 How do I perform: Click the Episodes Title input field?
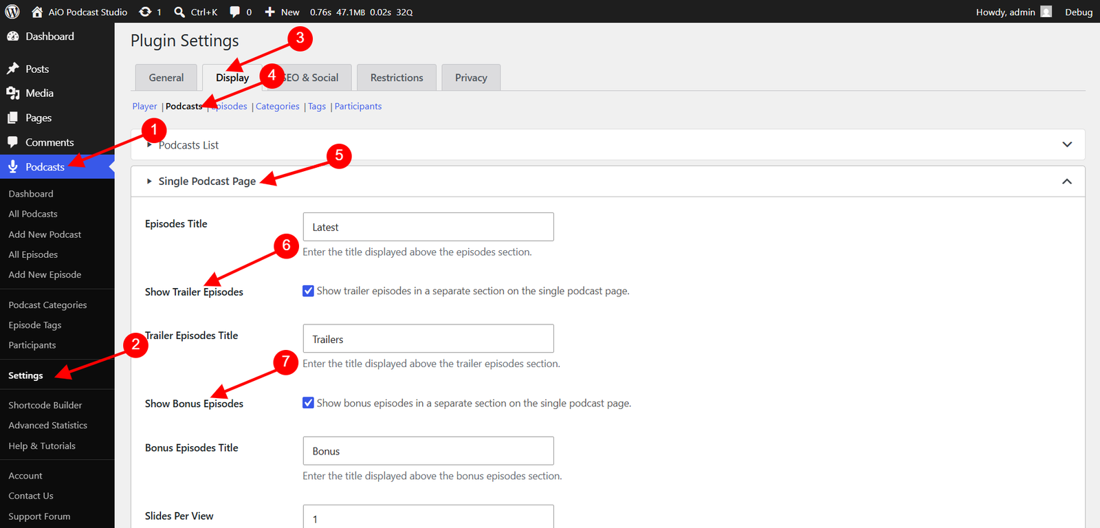pyautogui.click(x=428, y=227)
